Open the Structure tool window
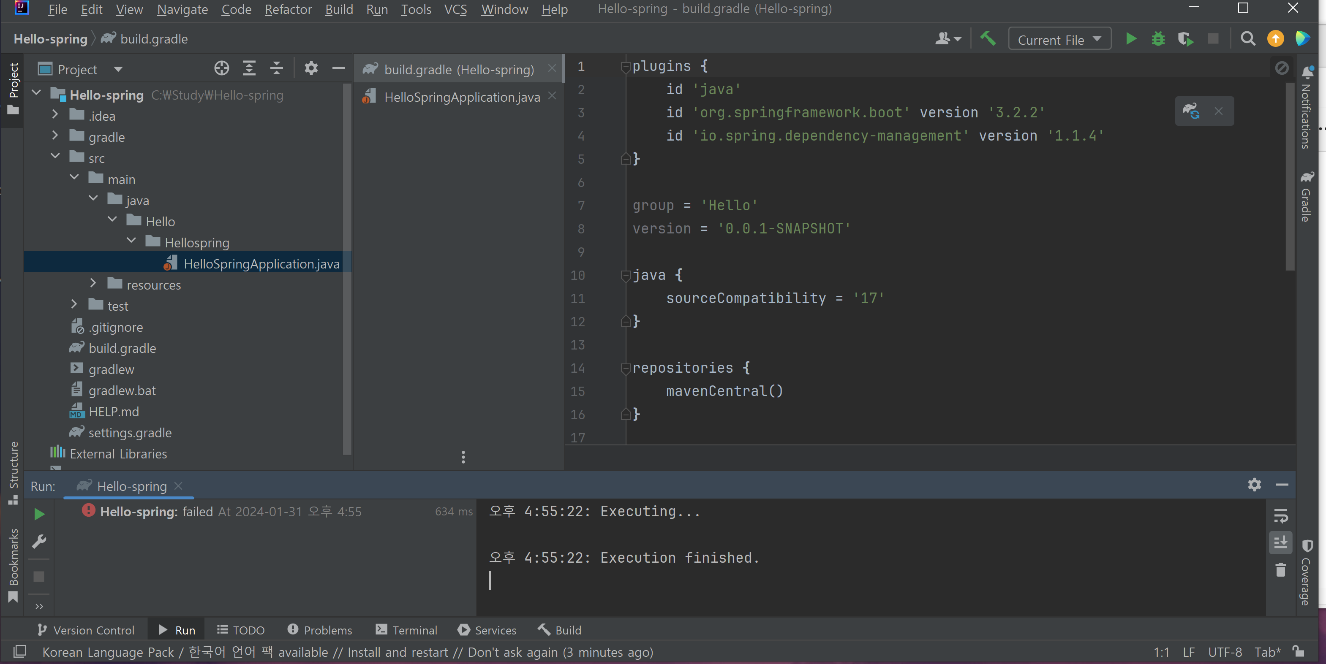The height and width of the screenshot is (664, 1326). [14, 472]
